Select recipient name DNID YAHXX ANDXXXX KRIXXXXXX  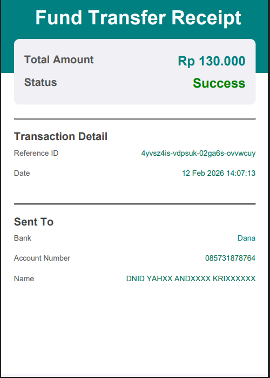[191, 278]
